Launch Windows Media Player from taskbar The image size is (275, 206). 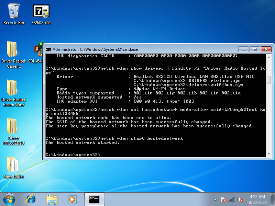pos(73,199)
